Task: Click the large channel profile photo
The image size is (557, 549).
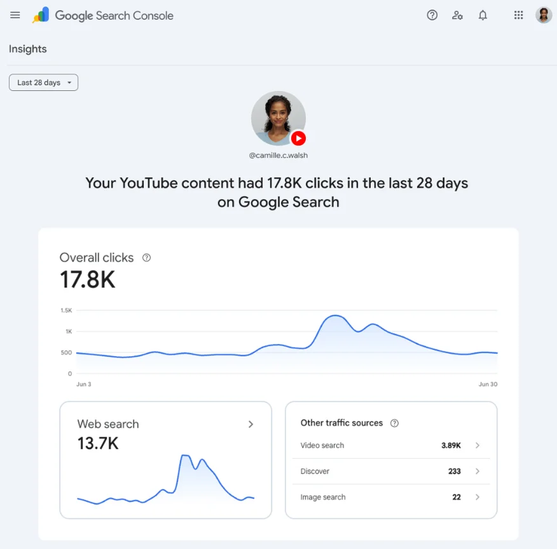Action: (278, 118)
